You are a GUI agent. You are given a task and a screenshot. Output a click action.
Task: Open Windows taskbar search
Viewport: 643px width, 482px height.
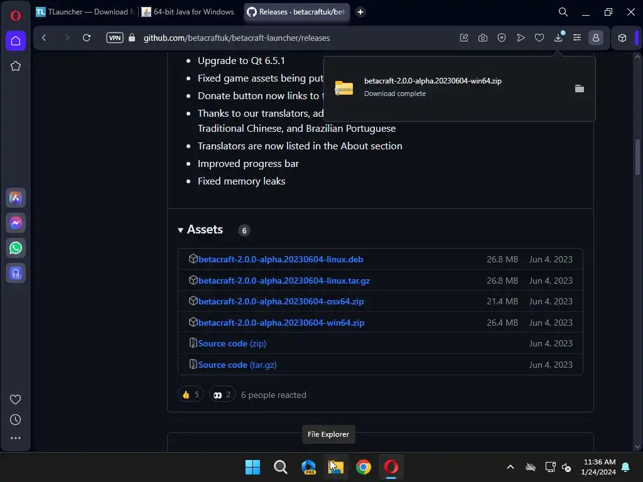coord(281,467)
